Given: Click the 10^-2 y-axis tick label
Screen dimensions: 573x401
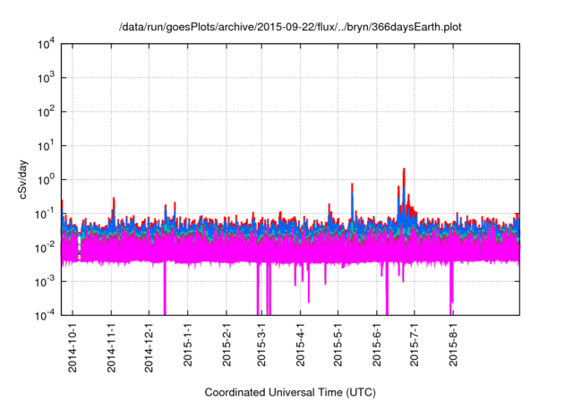Looking at the screenshot, I should click(x=47, y=247).
